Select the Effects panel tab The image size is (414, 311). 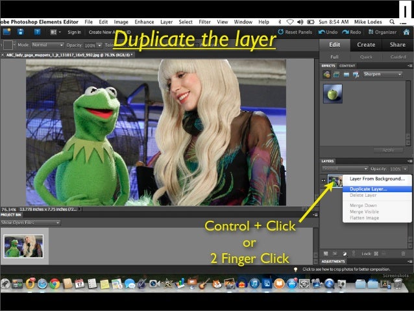(x=328, y=66)
